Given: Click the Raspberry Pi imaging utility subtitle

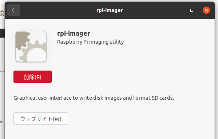Looking at the screenshot, I should 91,42.
